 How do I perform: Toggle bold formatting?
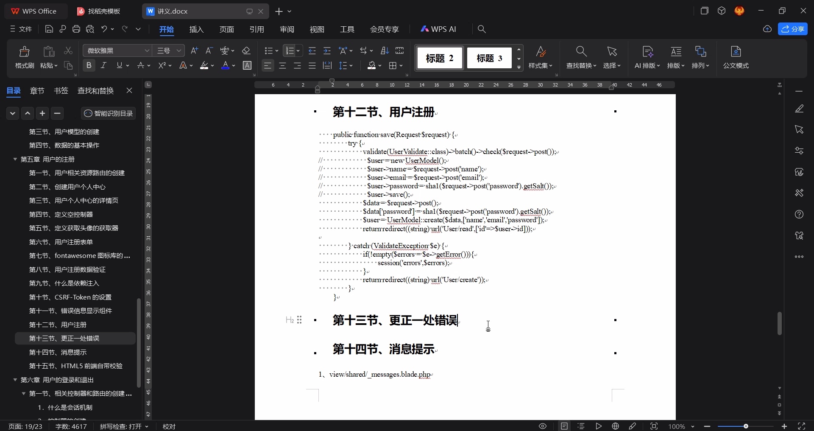(x=89, y=65)
